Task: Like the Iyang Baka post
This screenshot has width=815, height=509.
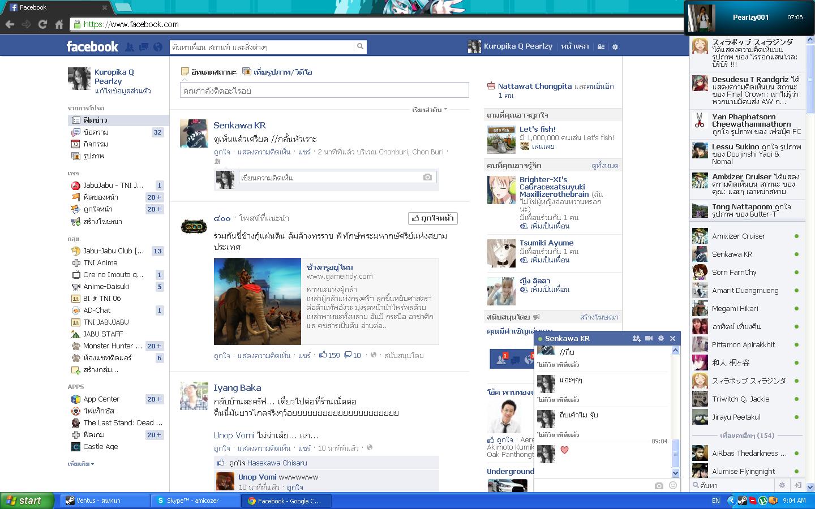Action: 222,448
